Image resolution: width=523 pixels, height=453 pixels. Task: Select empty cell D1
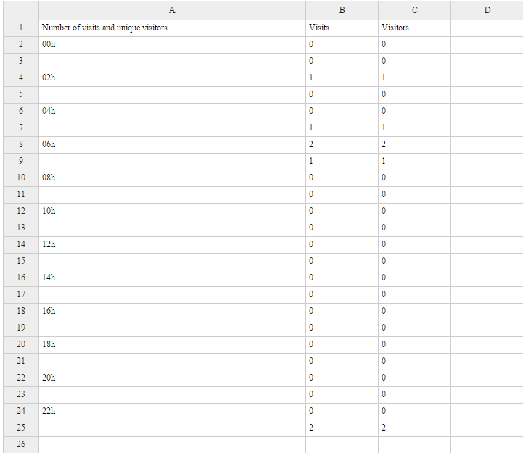click(487, 28)
